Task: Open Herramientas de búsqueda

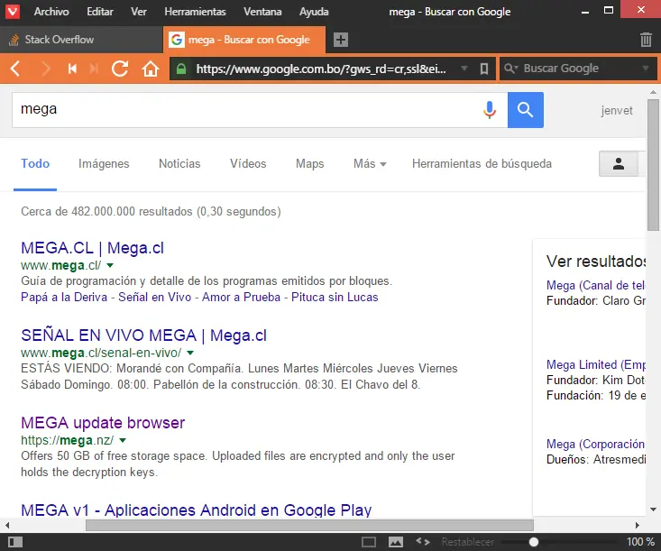Action: pyautogui.click(x=482, y=163)
